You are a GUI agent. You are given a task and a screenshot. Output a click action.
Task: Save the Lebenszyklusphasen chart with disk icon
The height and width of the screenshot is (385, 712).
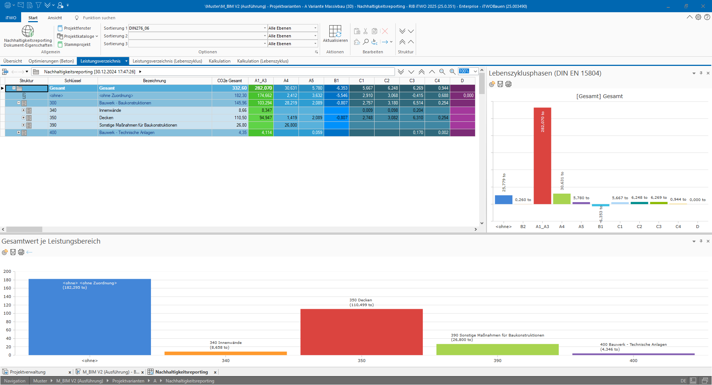click(x=500, y=84)
